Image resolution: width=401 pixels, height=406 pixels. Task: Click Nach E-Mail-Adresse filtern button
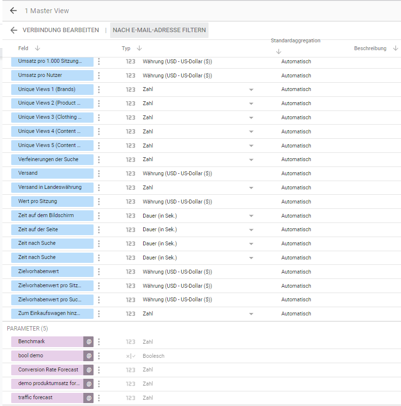(x=159, y=30)
